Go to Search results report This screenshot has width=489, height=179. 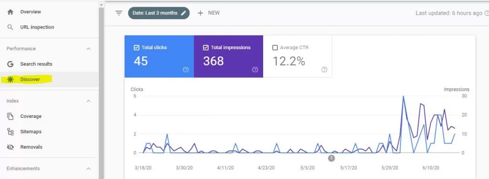point(36,64)
